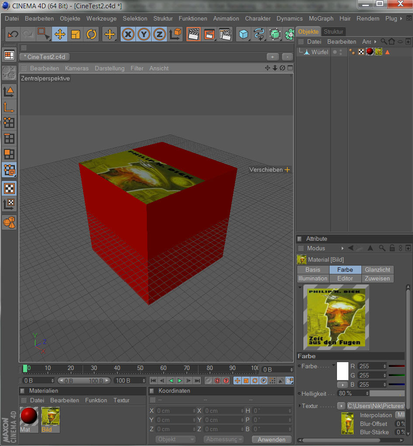Activate the Texture Axis tool icon
Screen dimensions: 413x446
pyautogui.click(x=9, y=204)
